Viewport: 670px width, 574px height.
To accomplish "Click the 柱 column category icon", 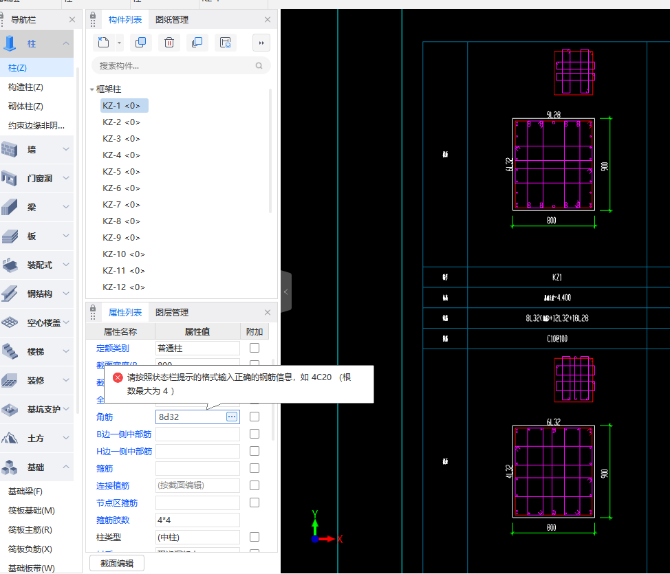I will pos(10,43).
